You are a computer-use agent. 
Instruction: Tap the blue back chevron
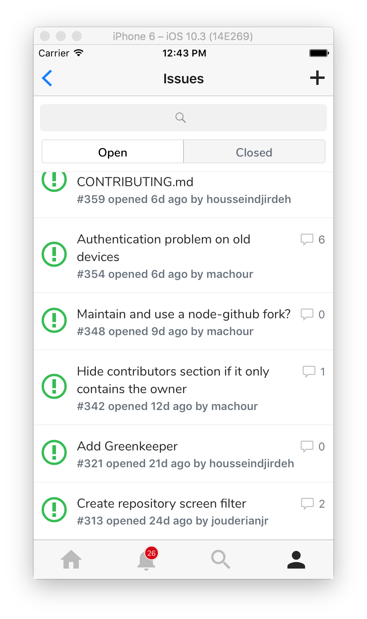tap(47, 78)
